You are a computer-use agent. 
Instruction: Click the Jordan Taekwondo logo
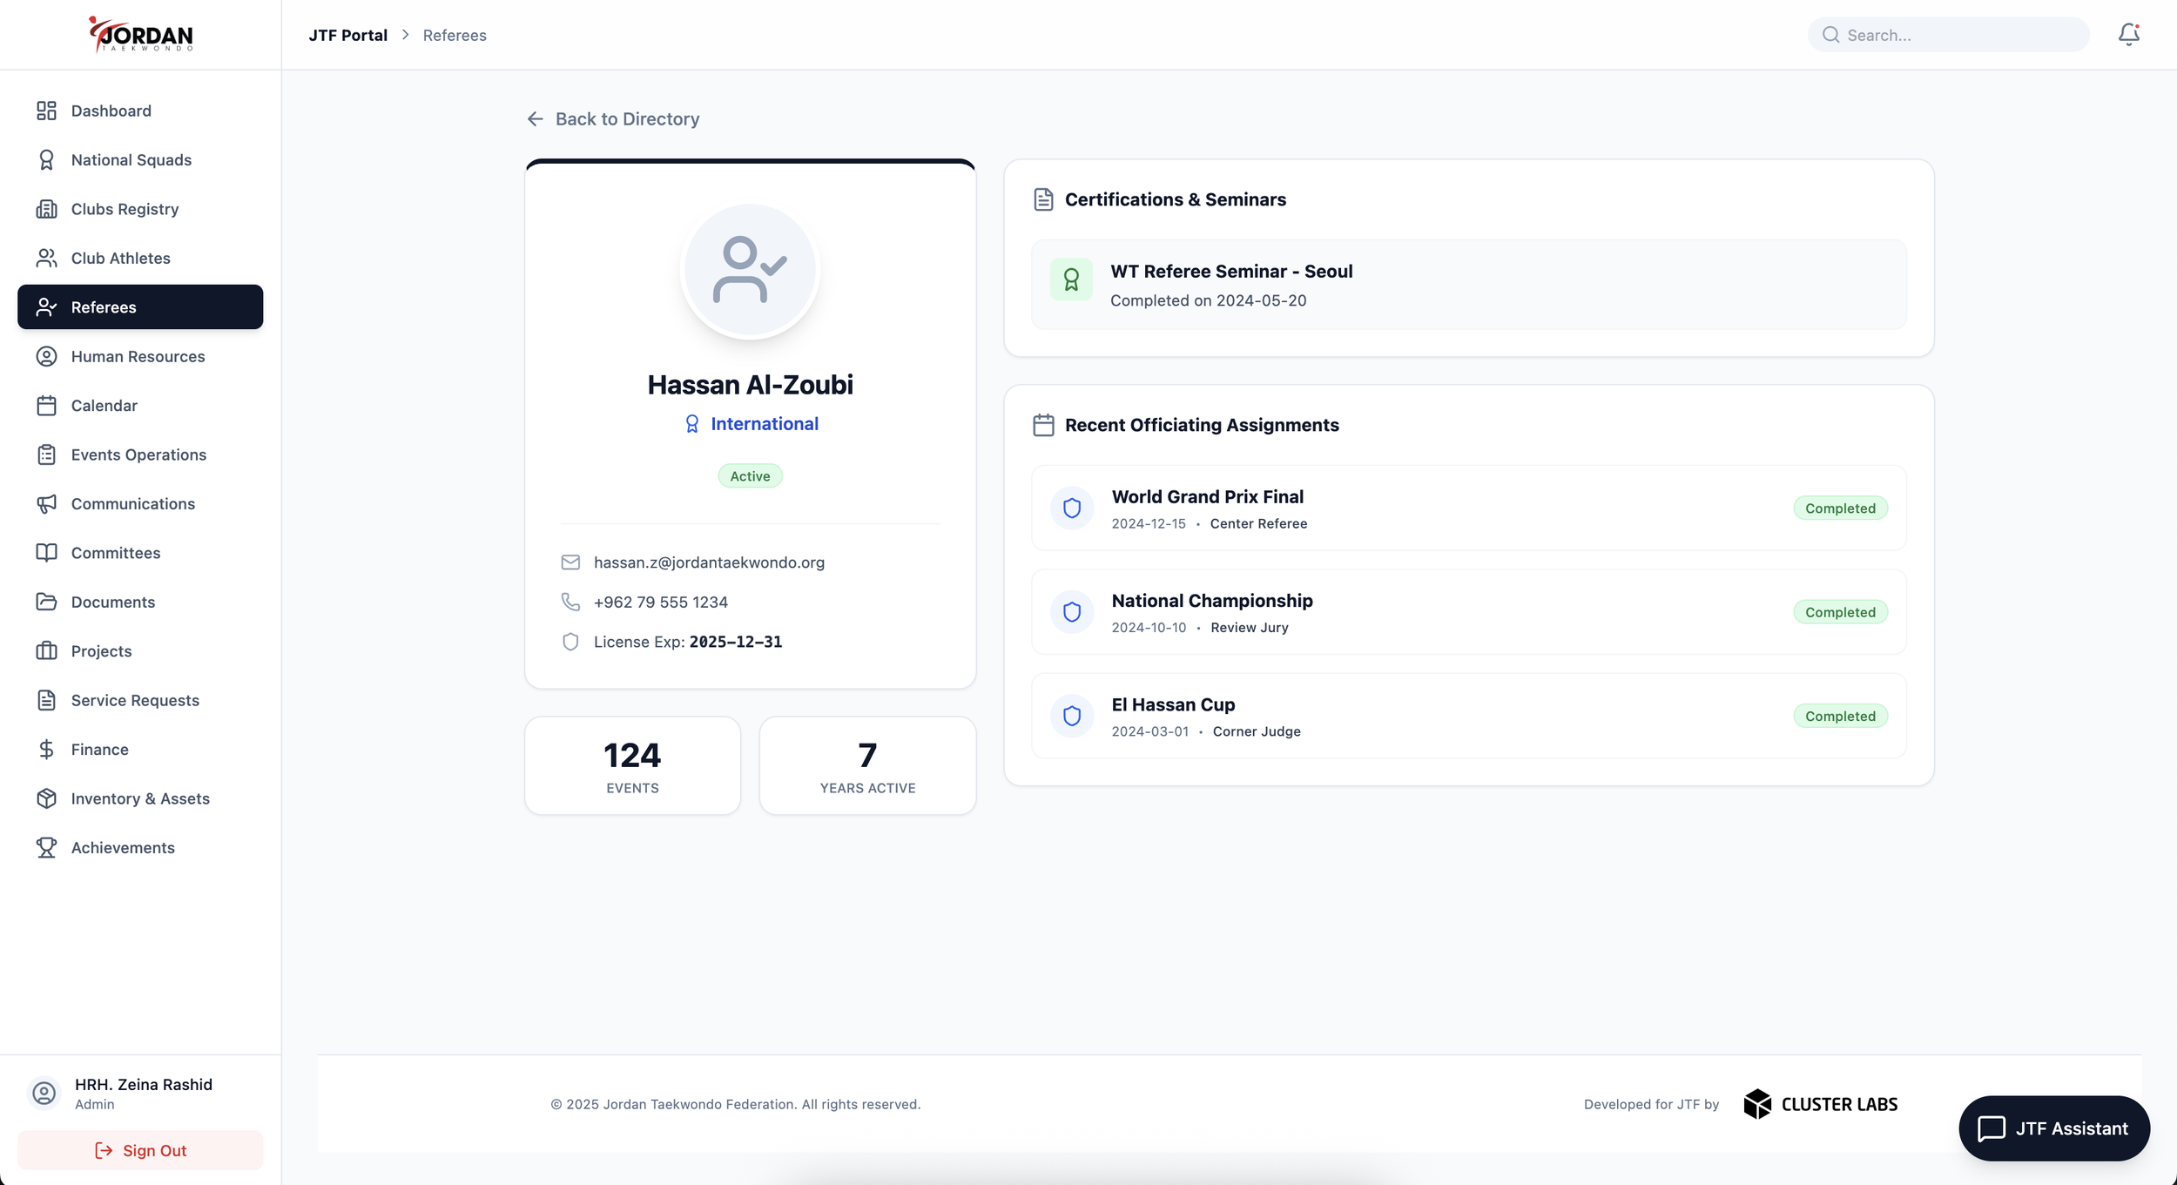click(141, 35)
